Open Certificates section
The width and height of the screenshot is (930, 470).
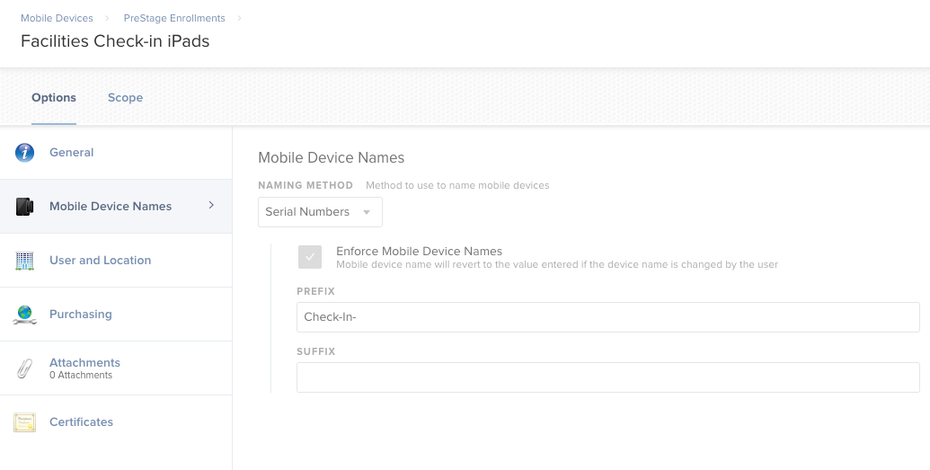pos(116,422)
